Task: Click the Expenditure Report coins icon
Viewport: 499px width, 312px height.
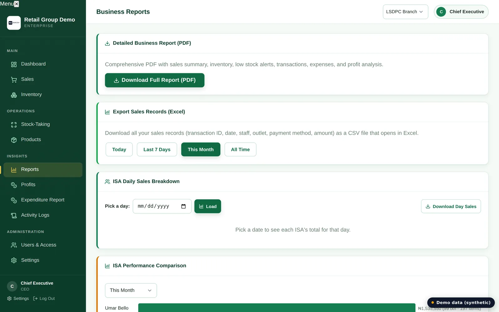Action: (14, 200)
